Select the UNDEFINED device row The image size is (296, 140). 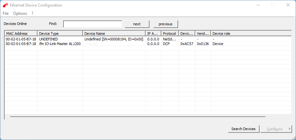(x=48, y=39)
